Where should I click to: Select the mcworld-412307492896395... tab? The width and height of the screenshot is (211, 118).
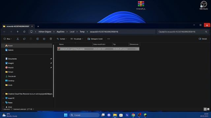click(18, 26)
